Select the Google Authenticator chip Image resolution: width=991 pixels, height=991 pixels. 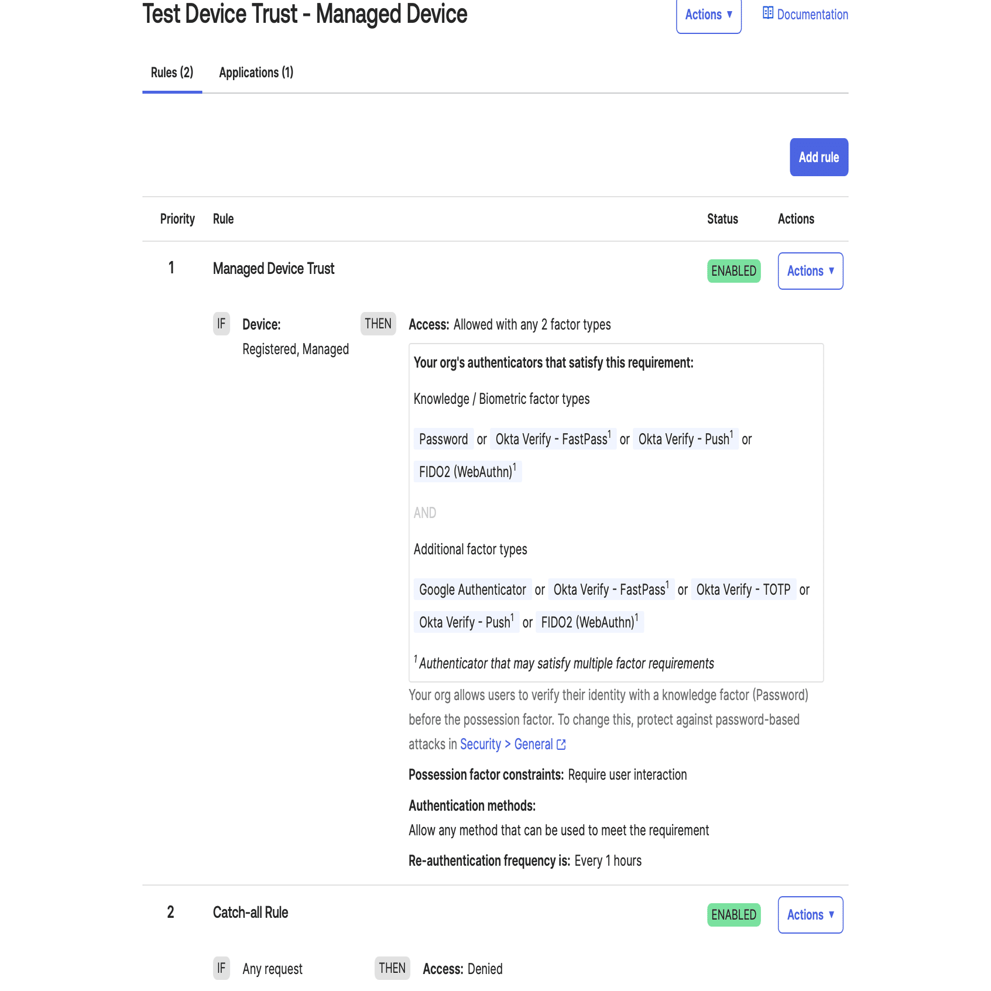472,589
